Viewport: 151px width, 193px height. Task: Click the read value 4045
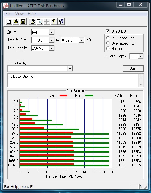pos(137,116)
